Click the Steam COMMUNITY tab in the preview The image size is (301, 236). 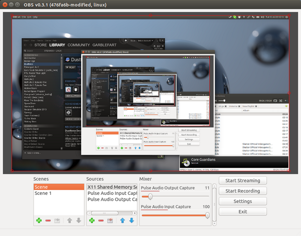(x=79, y=45)
